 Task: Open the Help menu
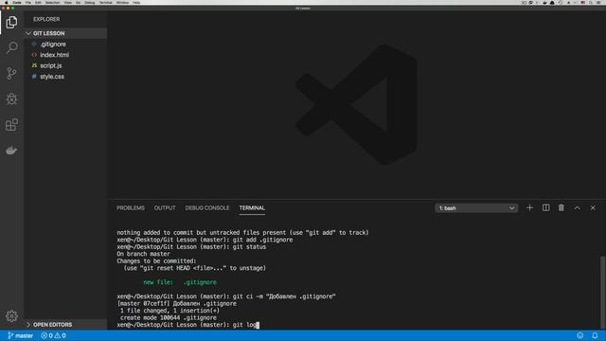tap(136, 2)
